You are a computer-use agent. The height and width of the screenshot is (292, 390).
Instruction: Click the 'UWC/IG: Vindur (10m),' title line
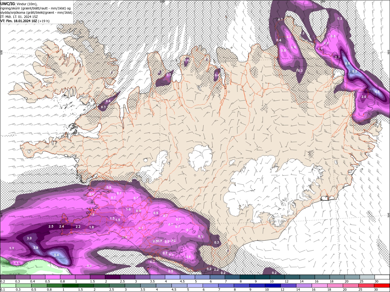click(x=19, y=4)
